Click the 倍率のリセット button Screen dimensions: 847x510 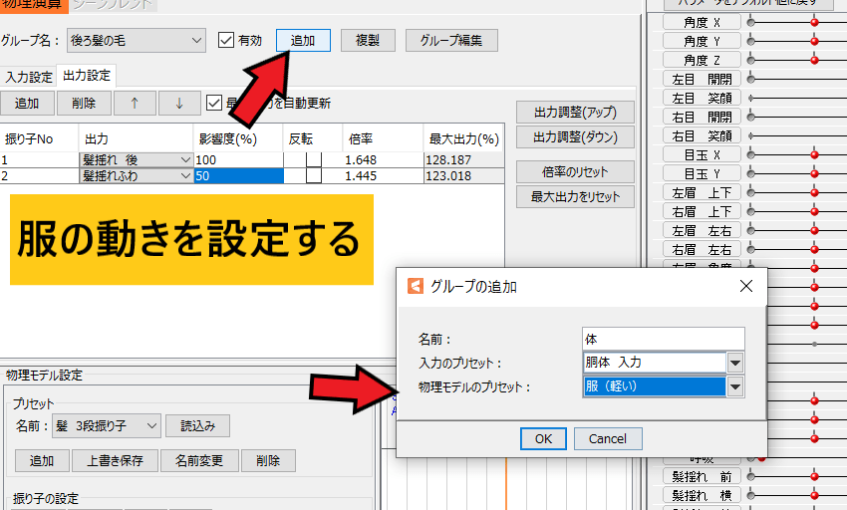click(x=575, y=171)
